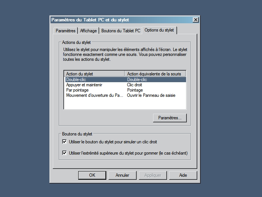This screenshot has height=197, width=262.
Task: Select the Par pointage action row
Action: (x=126, y=90)
